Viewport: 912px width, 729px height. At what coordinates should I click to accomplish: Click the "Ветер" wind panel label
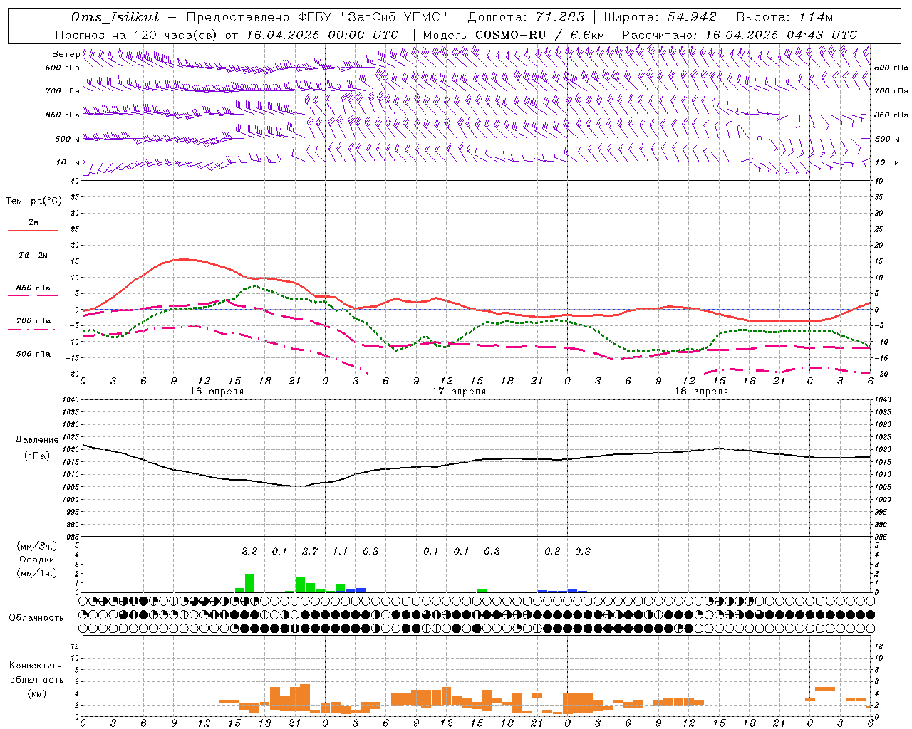66,54
